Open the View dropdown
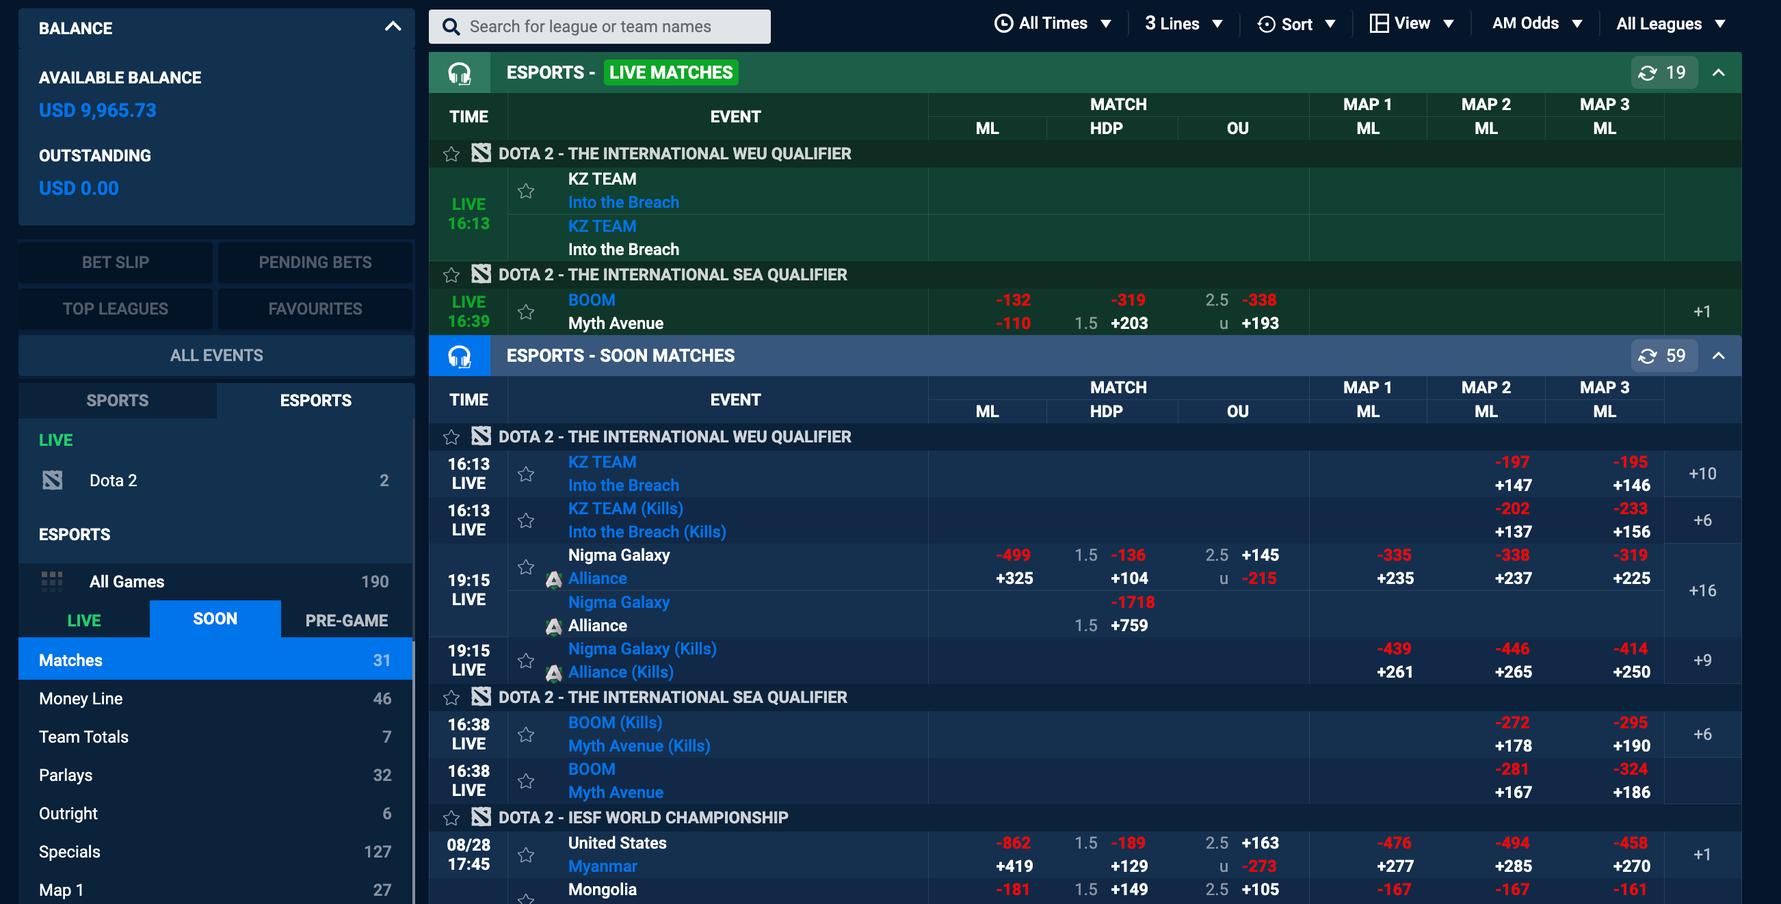1781x904 pixels. coord(1412,23)
